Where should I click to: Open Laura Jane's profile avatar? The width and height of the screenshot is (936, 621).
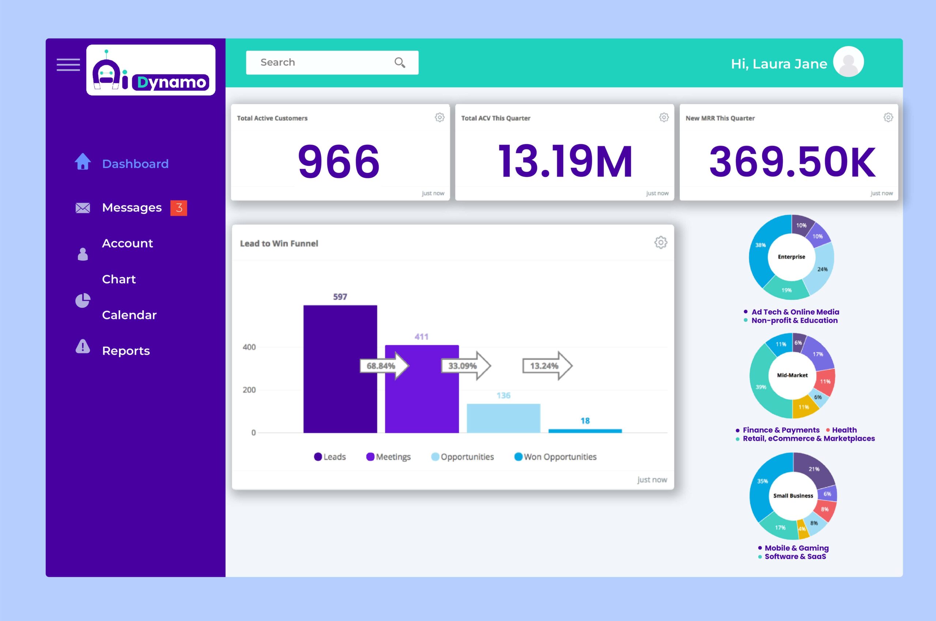pos(848,61)
